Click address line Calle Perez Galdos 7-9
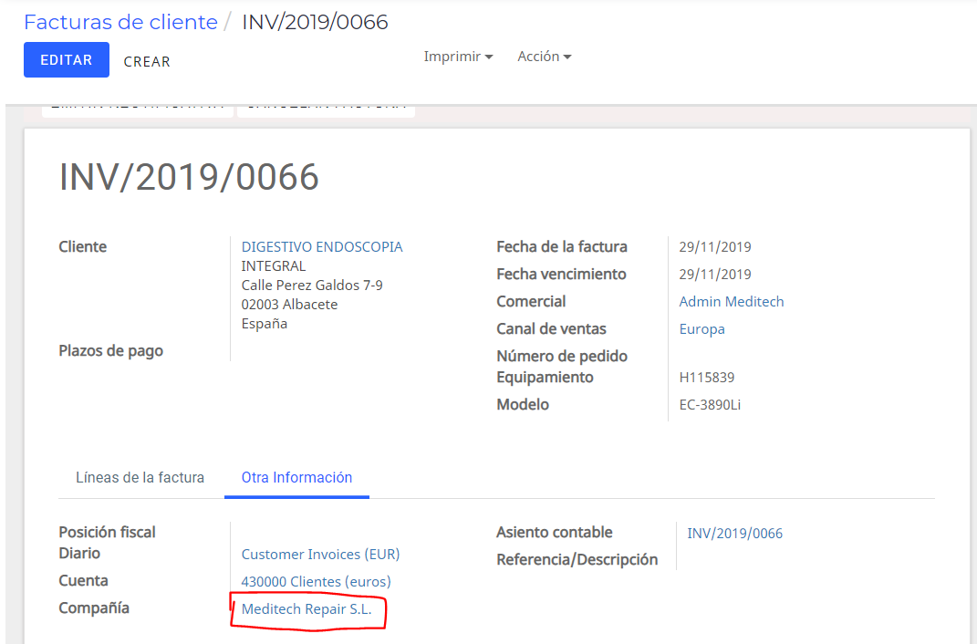This screenshot has width=977, height=644. (x=312, y=286)
